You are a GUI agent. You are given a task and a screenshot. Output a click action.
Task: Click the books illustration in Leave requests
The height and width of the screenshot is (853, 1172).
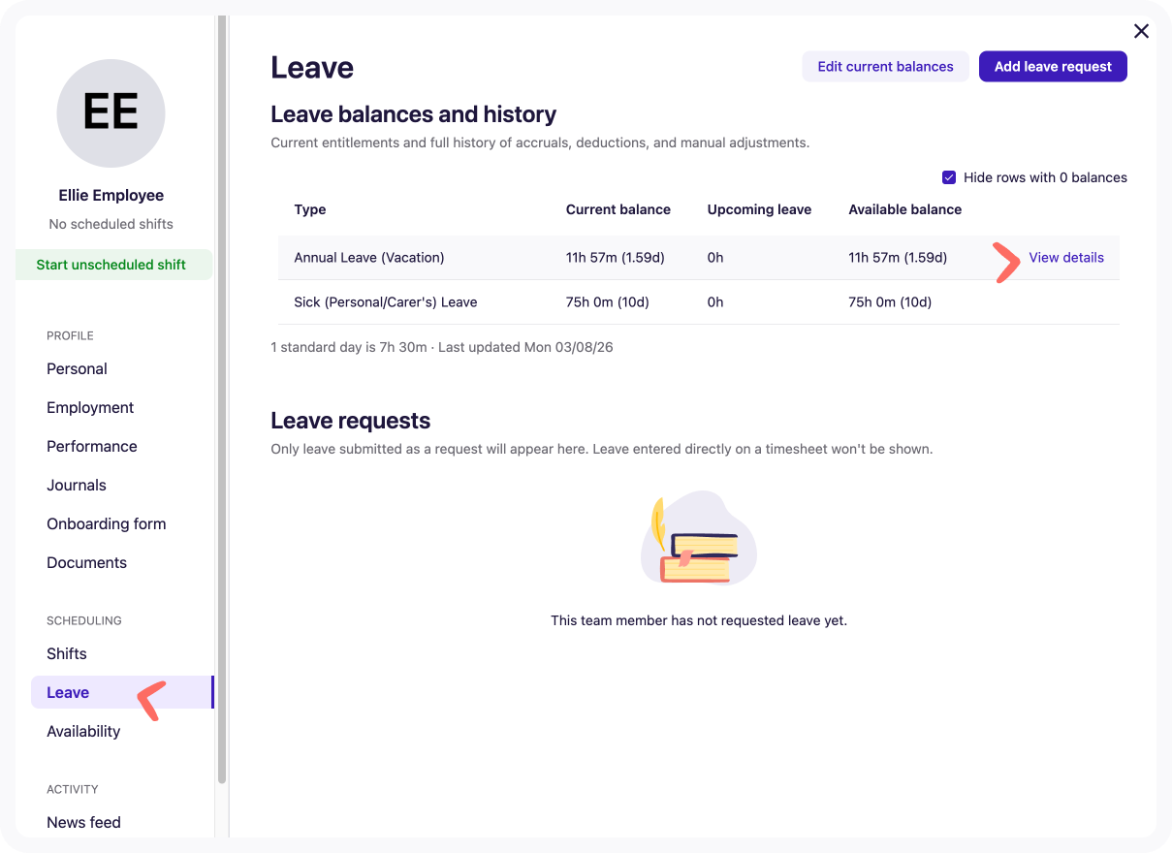point(699,539)
